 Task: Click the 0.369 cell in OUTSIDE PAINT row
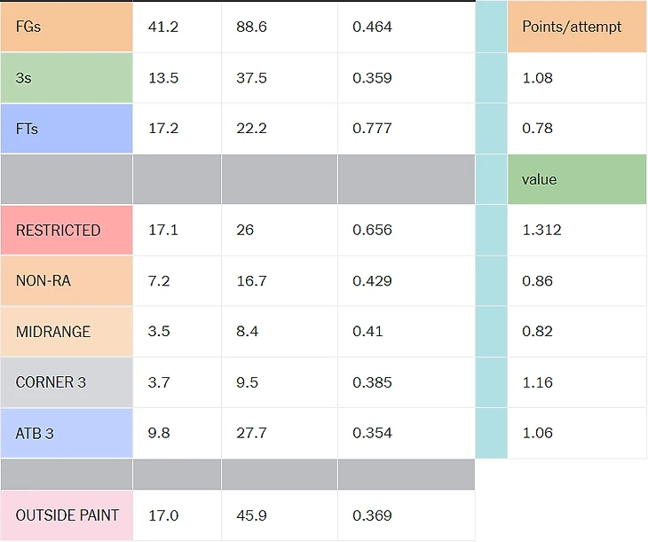406,515
